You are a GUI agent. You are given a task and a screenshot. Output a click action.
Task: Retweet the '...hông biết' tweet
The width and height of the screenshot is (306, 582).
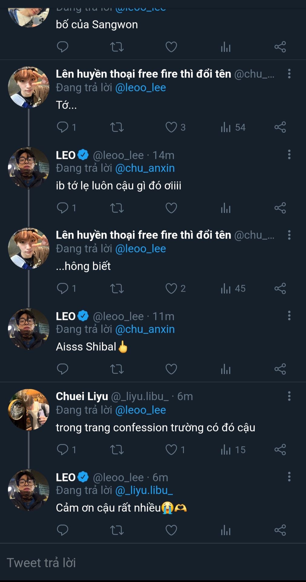coord(117,288)
